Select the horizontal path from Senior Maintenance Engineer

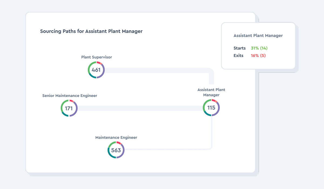[x=140, y=108]
